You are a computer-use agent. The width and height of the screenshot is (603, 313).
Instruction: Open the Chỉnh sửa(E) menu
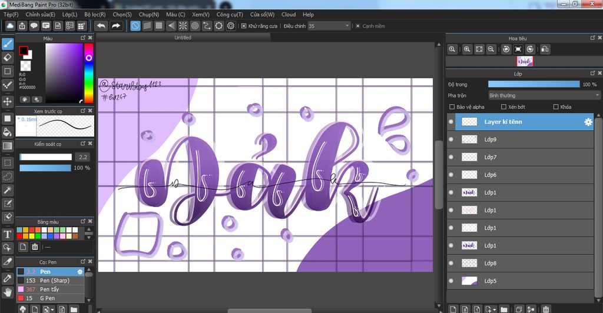[x=41, y=15]
